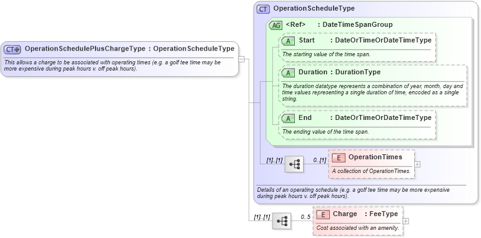This screenshot has height=238, width=481.
Task: Select the Start attribute name
Action: [x=307, y=40]
